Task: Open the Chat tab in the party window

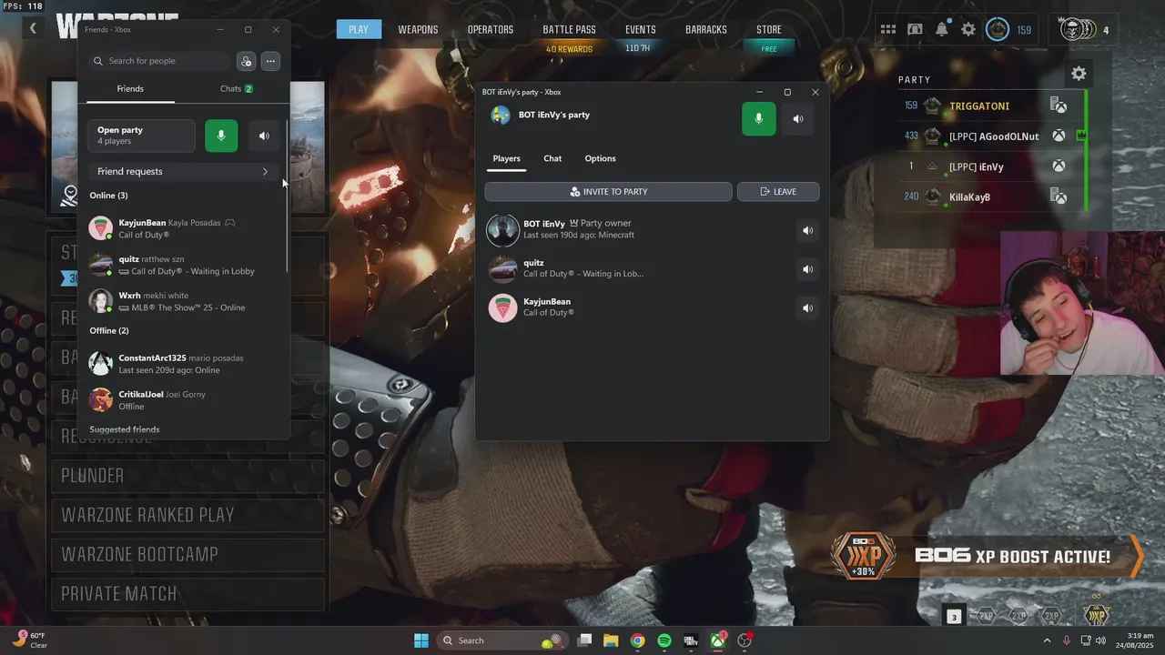Action: (x=552, y=158)
